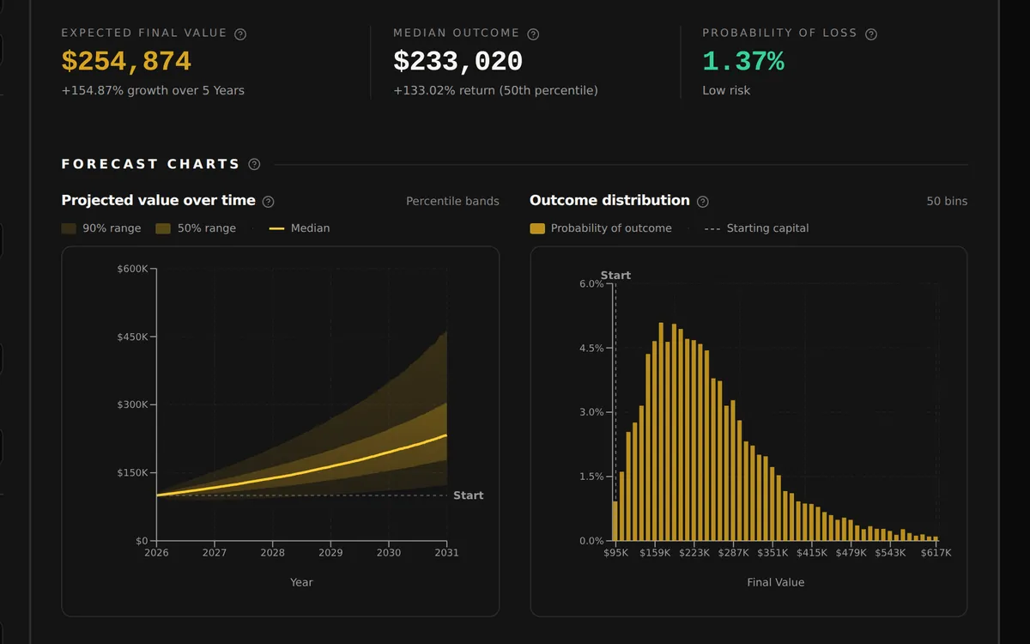Click help icon beside Expected Final Value

click(240, 34)
